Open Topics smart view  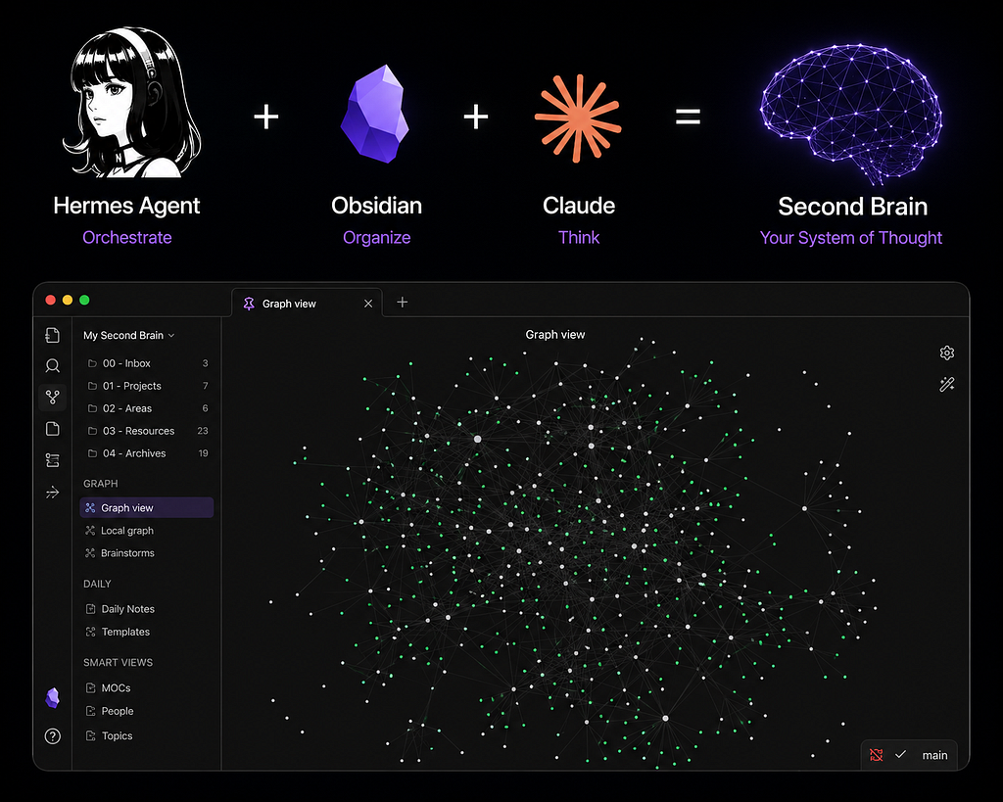[147, 735]
